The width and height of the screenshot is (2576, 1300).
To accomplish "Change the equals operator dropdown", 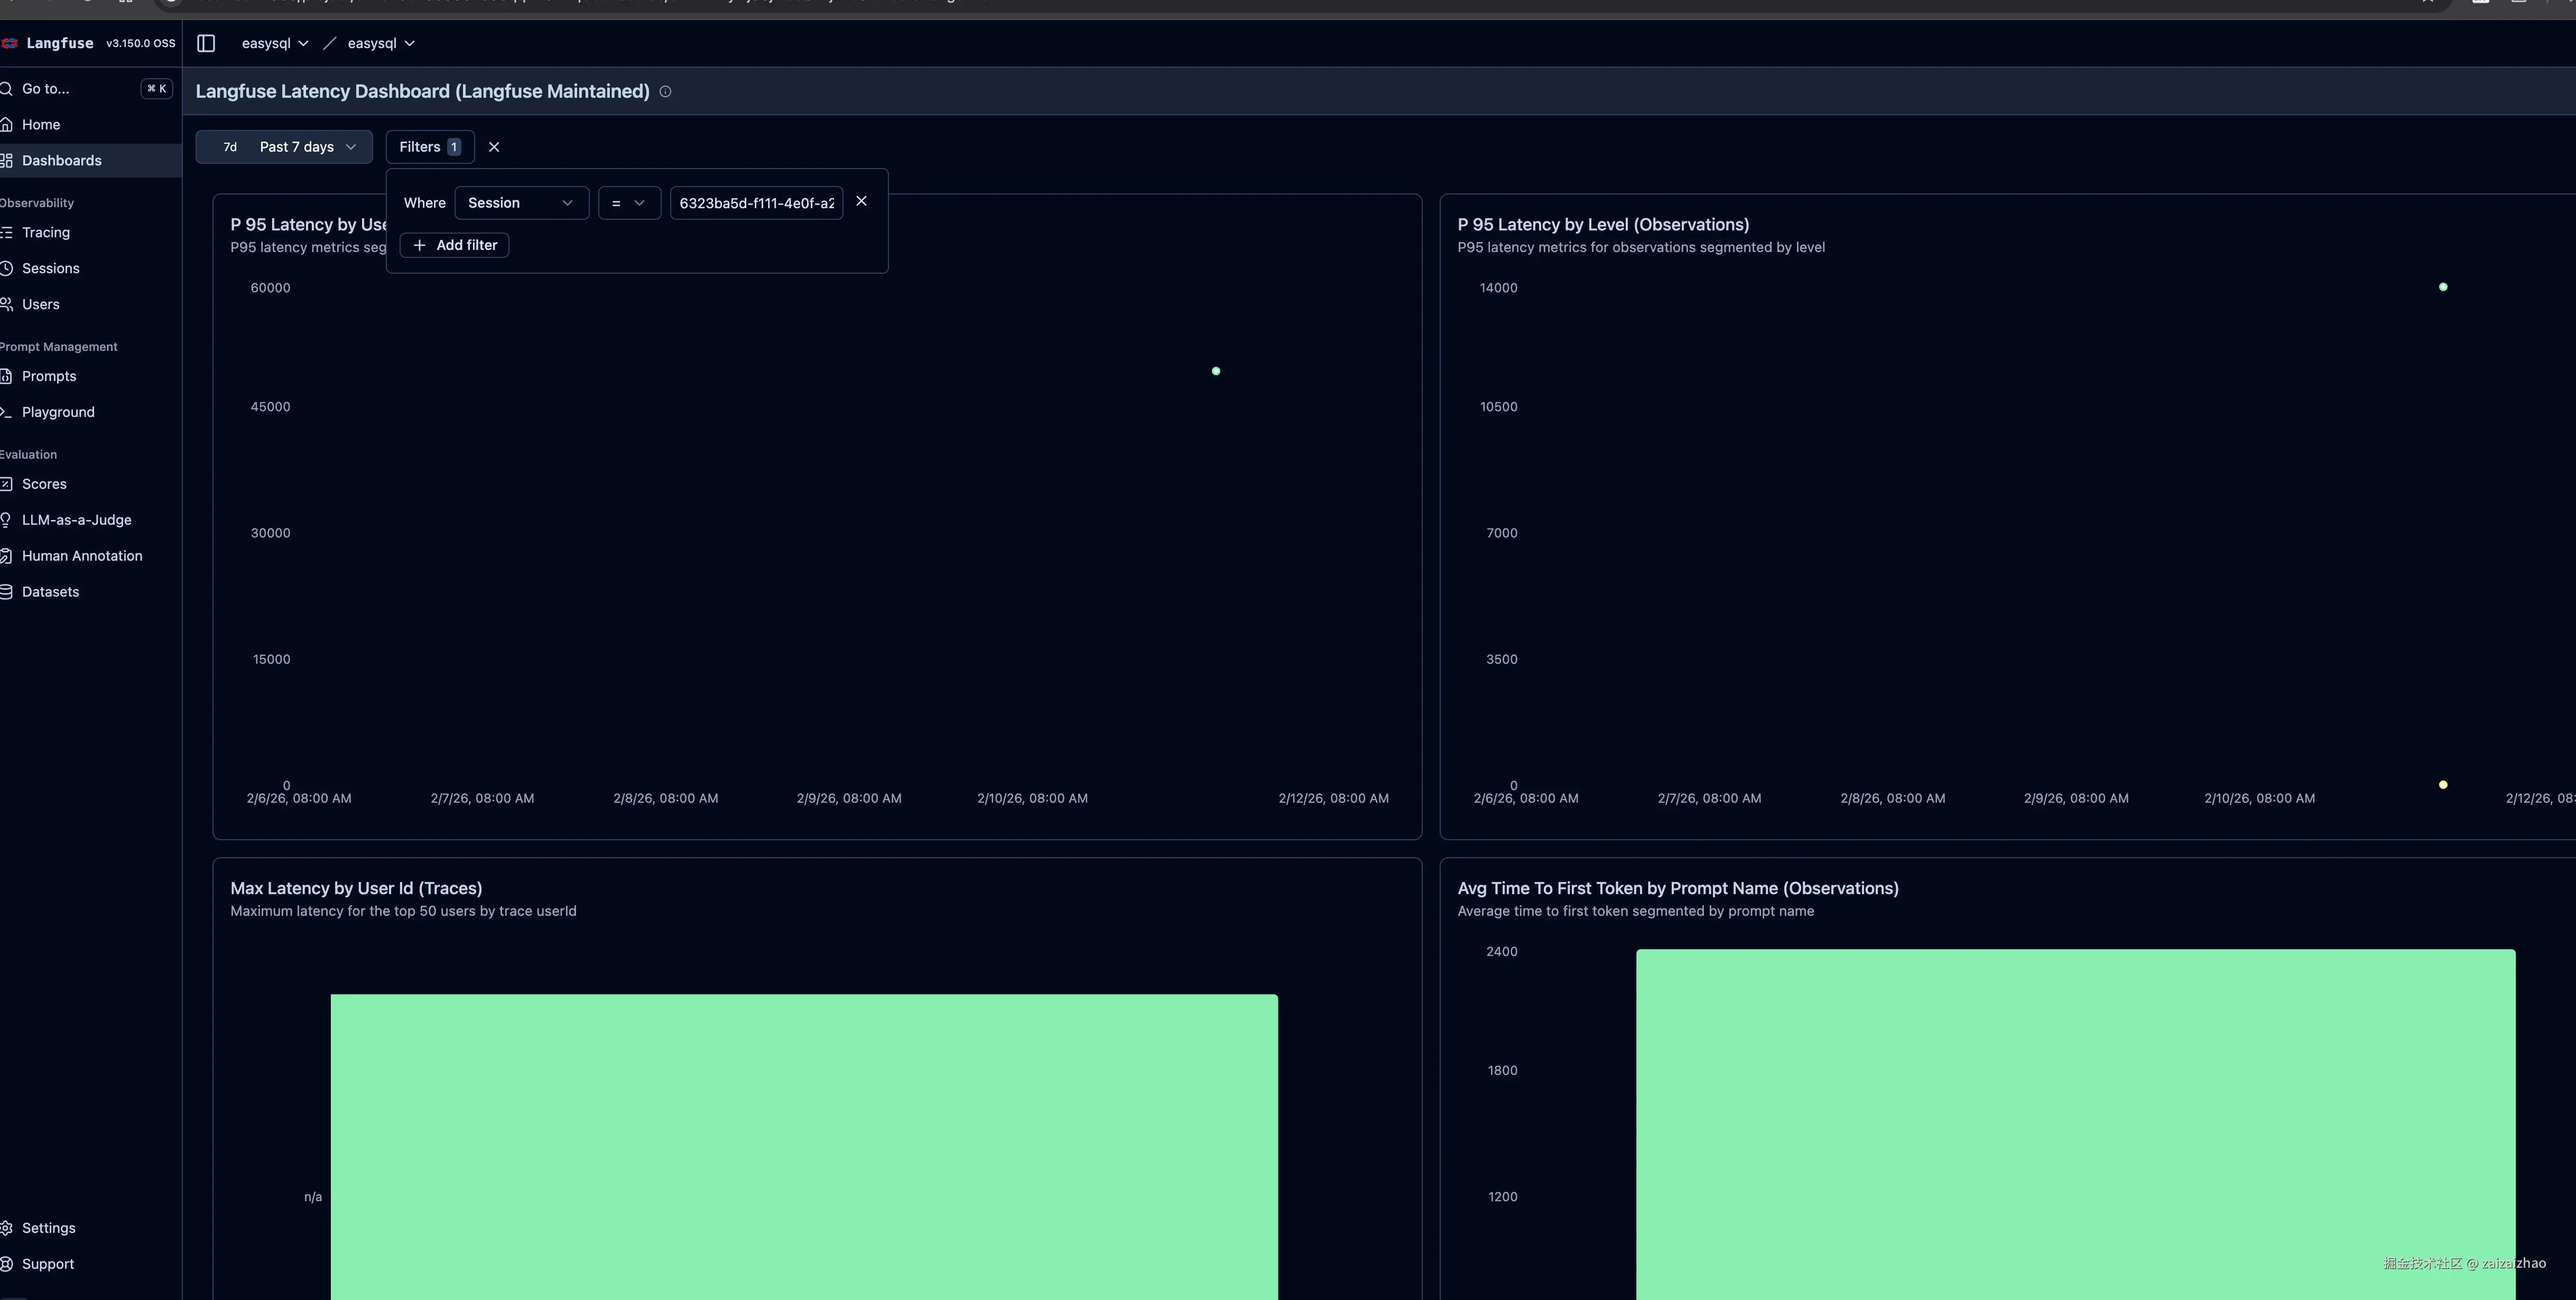I will [x=628, y=203].
